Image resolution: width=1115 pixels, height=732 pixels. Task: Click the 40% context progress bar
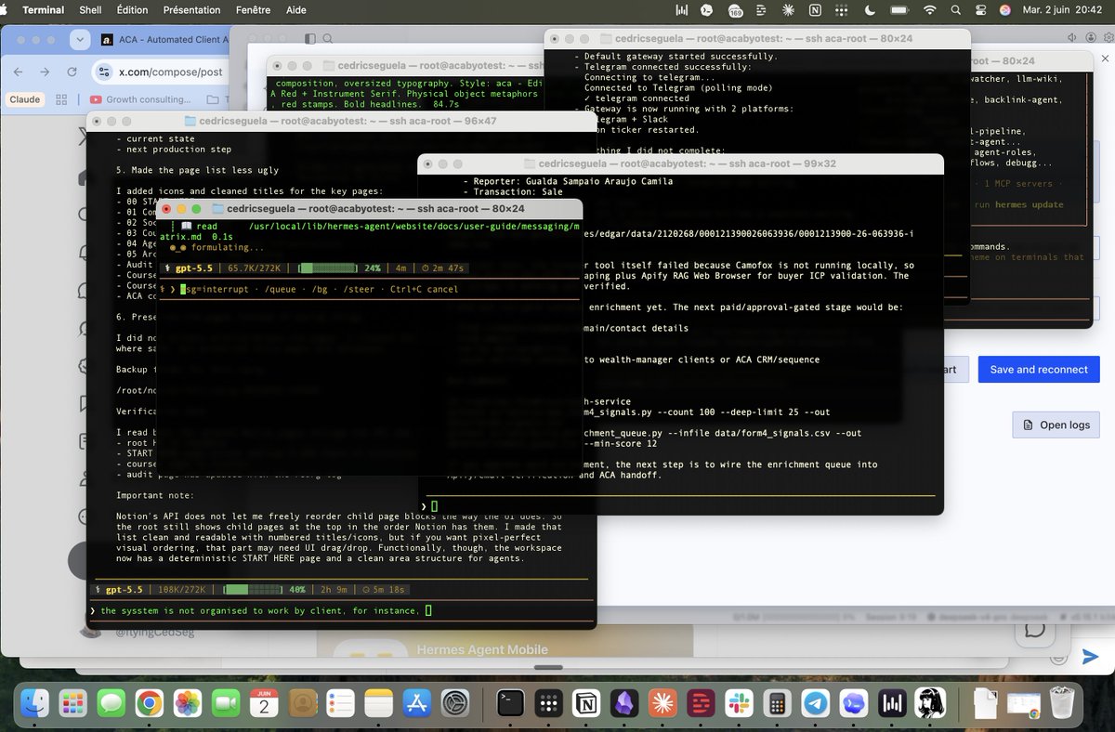tap(255, 589)
